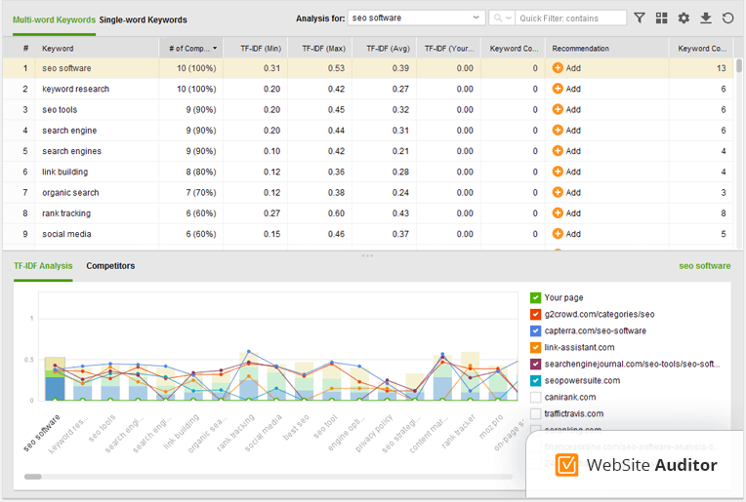
Task: Open the Competitors tab
Action: 110,266
